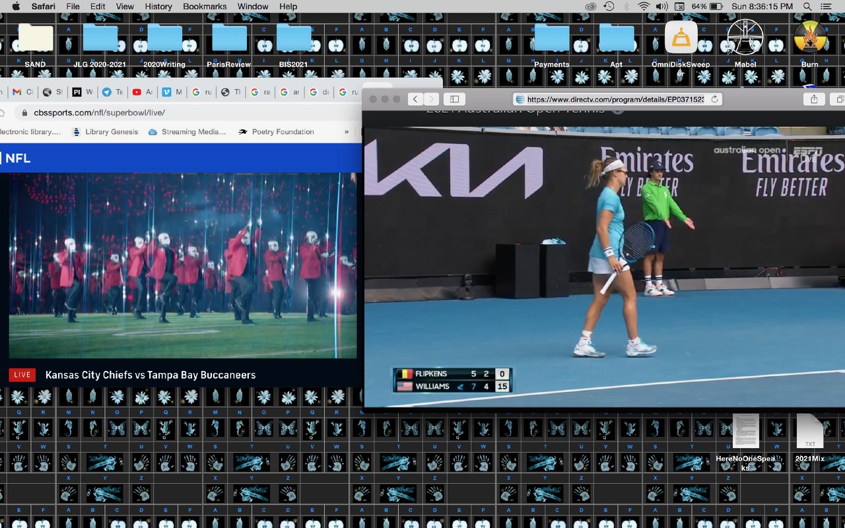Select the Apt folder
845x528 pixels.
point(616,38)
